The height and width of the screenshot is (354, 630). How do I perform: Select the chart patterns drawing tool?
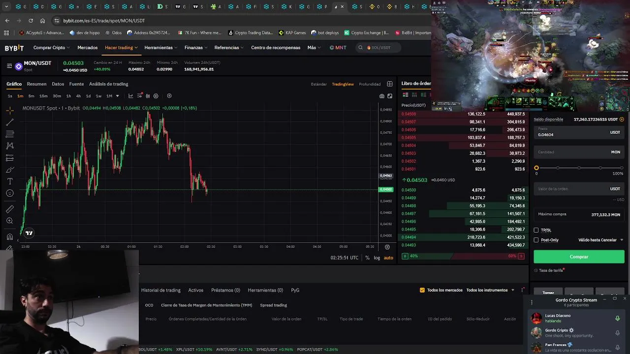click(x=10, y=146)
